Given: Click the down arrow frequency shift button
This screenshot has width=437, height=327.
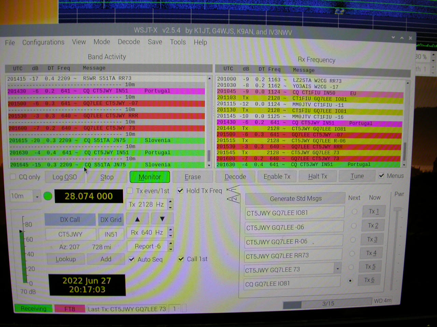Looking at the screenshot, I should point(162,219).
